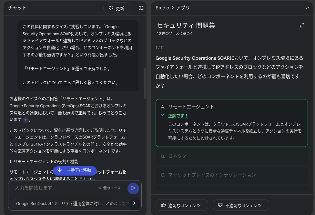This screenshot has height=215, width=315.
Task: Open the 10 個のソース indicator
Action: point(109,188)
